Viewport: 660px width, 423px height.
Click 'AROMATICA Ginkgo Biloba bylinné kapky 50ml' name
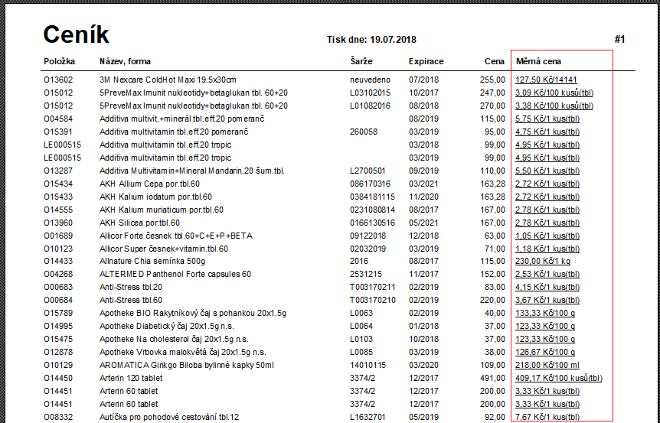coord(187,366)
